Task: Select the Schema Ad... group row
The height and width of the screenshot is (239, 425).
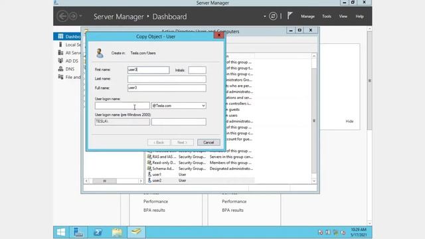Action: point(201,169)
